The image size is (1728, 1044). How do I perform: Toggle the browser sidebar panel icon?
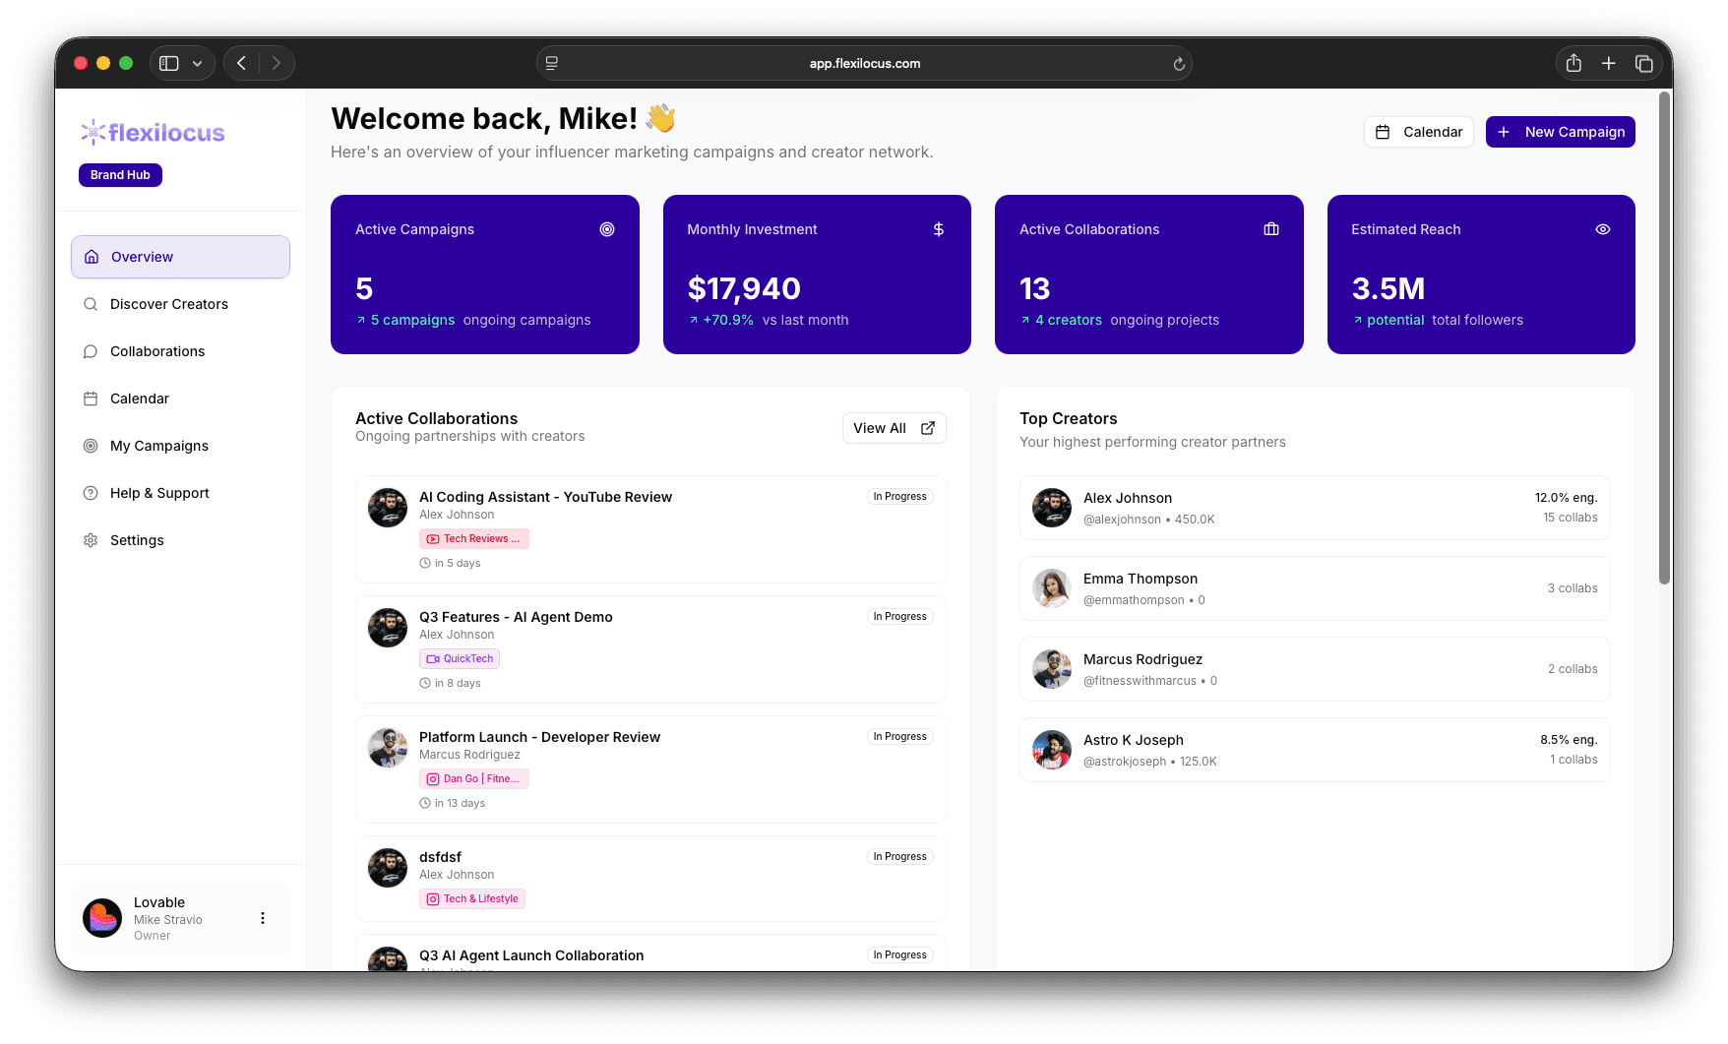pos(168,62)
